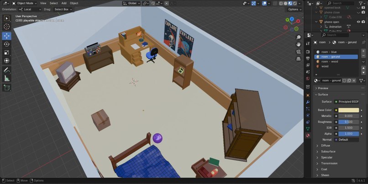
Task: Toggle viewport gizmos display
Action: pyautogui.click(x=253, y=3)
